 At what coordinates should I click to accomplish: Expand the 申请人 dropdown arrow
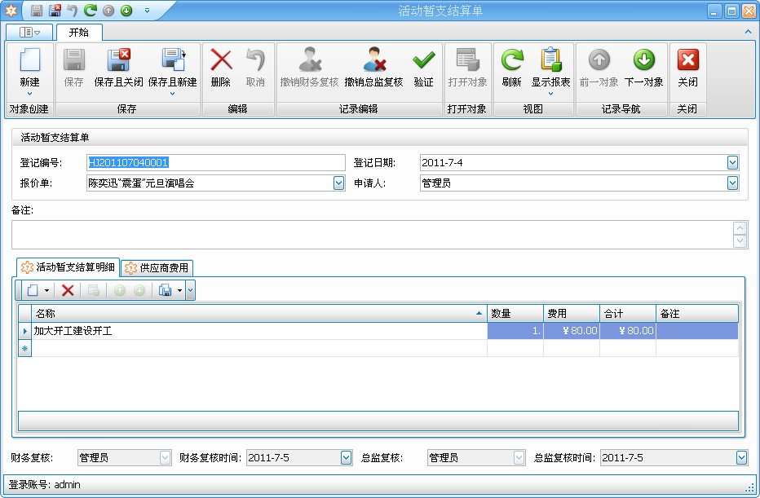[732, 183]
